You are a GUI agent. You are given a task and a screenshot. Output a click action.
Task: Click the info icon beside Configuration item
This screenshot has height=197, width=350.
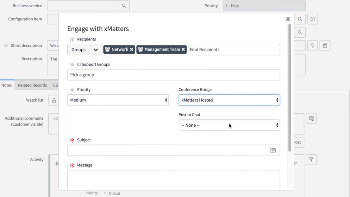(313, 19)
